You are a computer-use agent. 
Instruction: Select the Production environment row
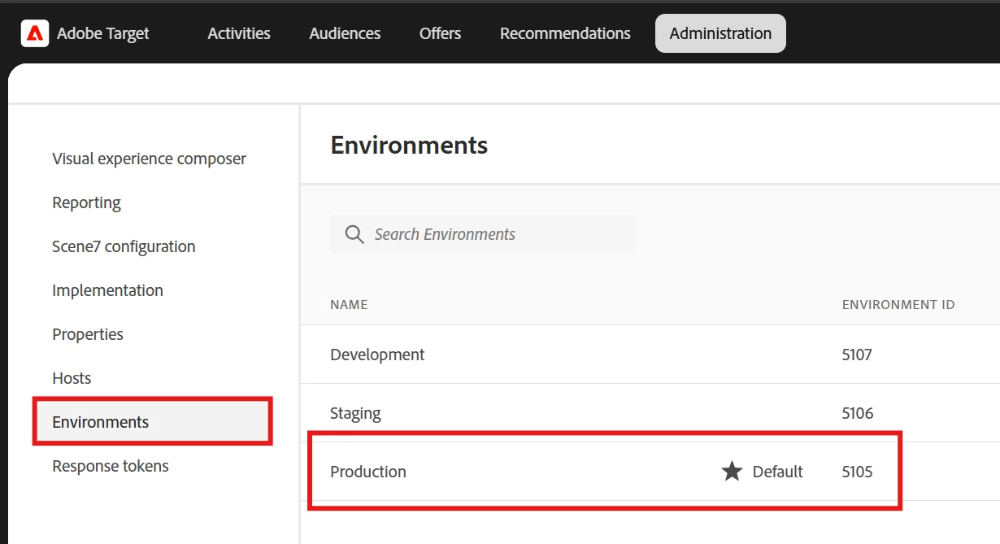click(650, 472)
